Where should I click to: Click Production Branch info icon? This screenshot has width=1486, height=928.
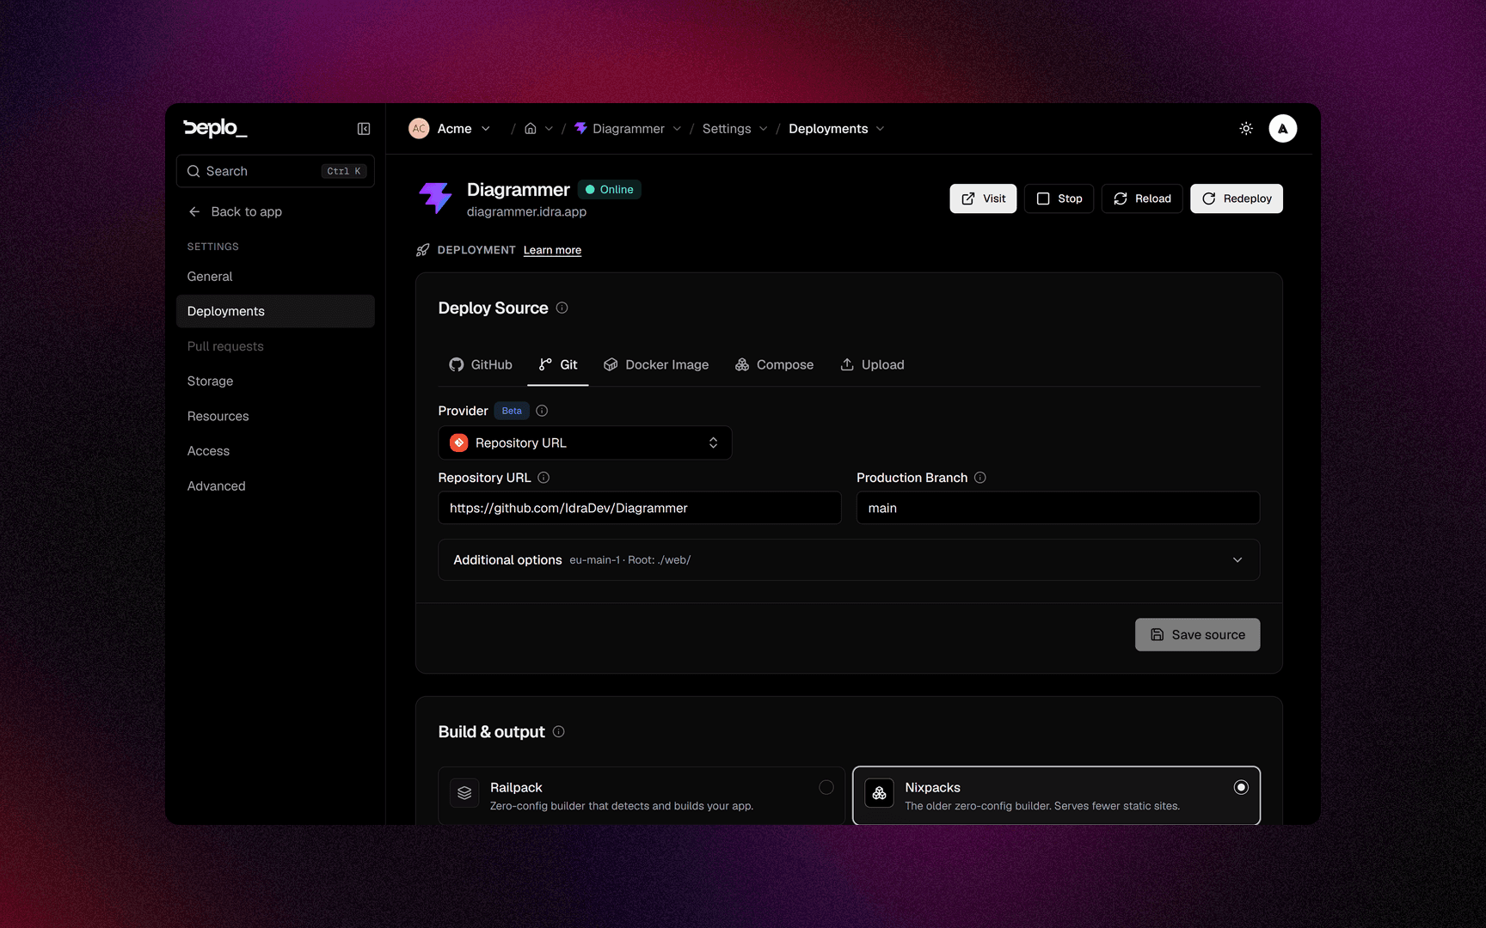tap(980, 478)
